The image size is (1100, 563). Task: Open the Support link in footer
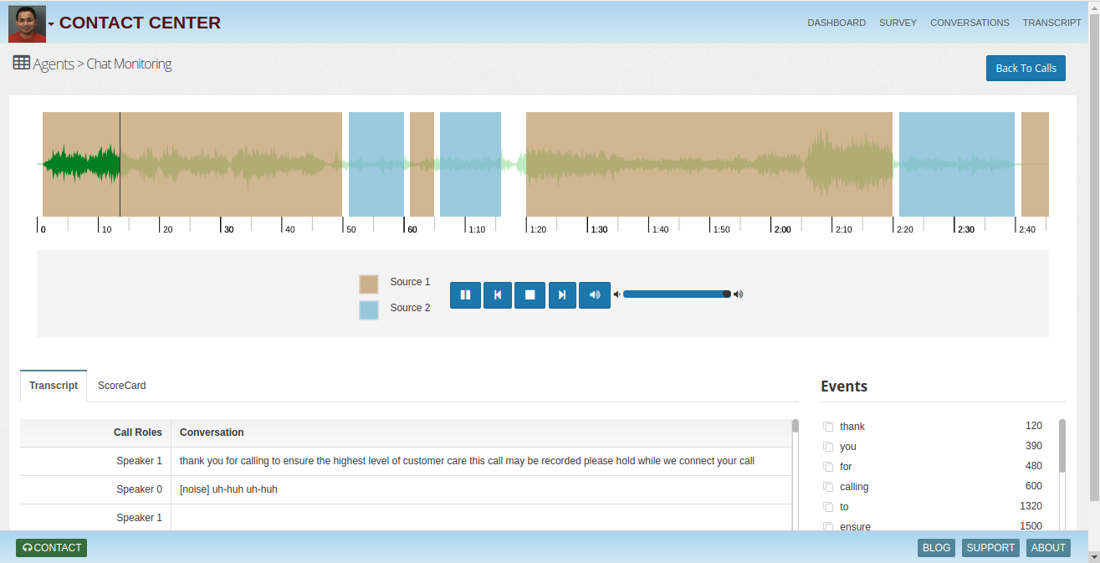point(990,548)
